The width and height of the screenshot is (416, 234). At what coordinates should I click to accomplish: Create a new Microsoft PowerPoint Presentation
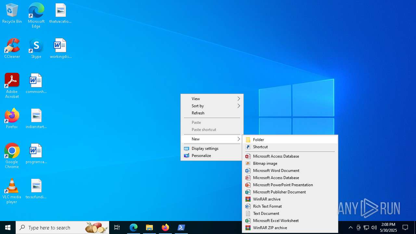click(290, 185)
